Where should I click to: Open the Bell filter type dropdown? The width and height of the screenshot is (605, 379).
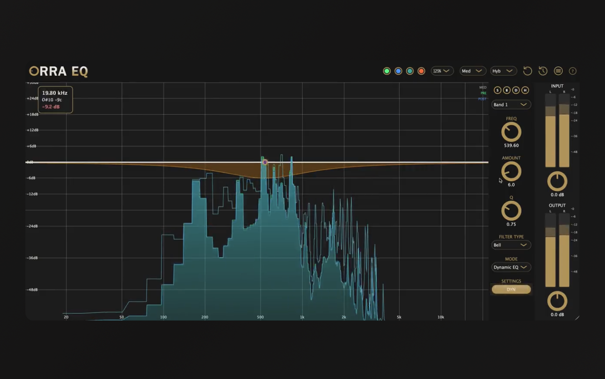pyautogui.click(x=511, y=245)
